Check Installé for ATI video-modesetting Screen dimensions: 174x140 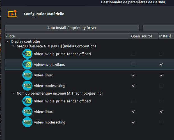(161, 122)
